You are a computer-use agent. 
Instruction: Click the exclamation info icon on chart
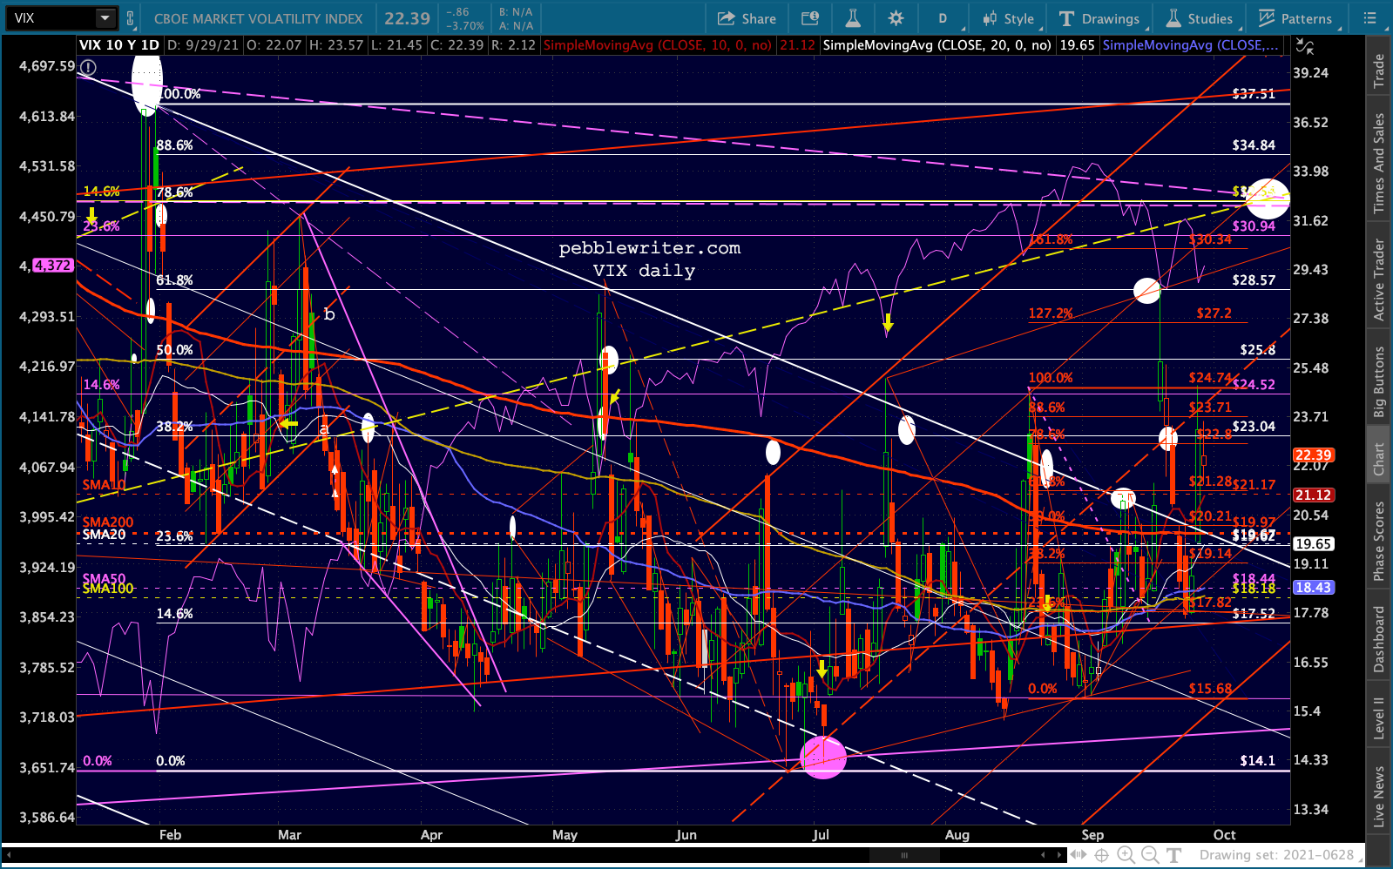pyautogui.click(x=88, y=67)
